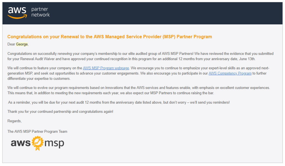Click the orange MSP badge icon
The image size is (285, 166).
coord(38,143)
